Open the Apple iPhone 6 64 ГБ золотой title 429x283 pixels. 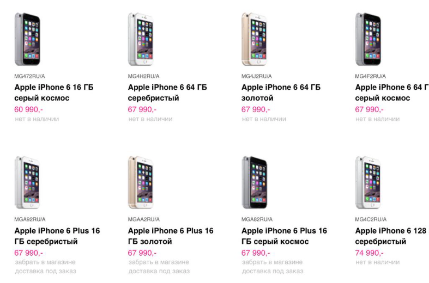click(x=281, y=93)
